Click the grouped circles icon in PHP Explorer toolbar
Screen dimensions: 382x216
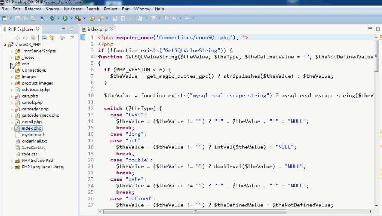coord(63,38)
